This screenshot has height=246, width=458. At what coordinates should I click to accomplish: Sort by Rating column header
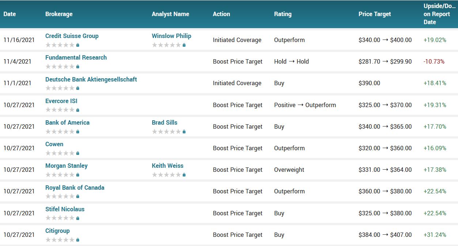pyautogui.click(x=283, y=14)
